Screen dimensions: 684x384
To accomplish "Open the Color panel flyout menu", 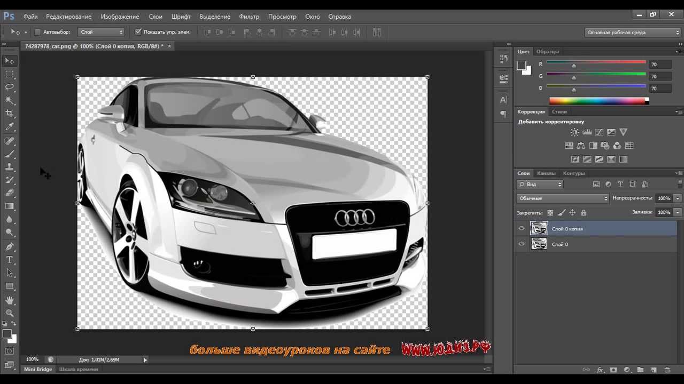I will [679, 51].
